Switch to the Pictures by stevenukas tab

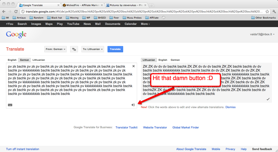126,5
